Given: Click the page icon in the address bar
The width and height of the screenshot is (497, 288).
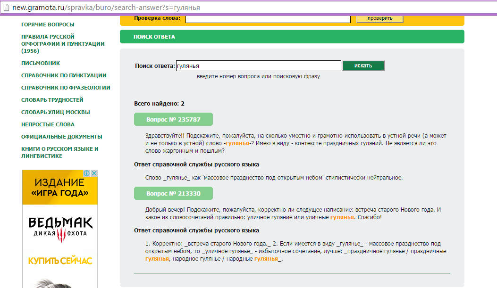Looking at the screenshot, I should (6, 7).
